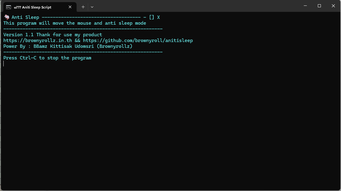This screenshot has height=191, width=341.
Task: Click the "Anti Sleep" header title text
Action: click(25, 17)
